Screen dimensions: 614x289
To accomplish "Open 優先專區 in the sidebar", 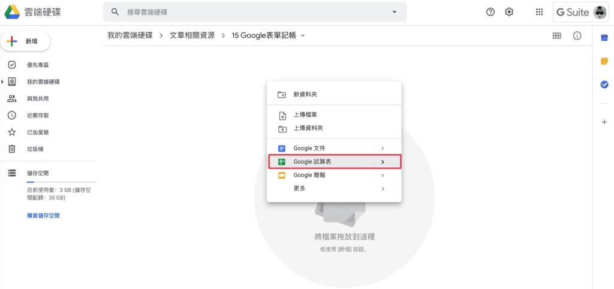I will point(38,65).
